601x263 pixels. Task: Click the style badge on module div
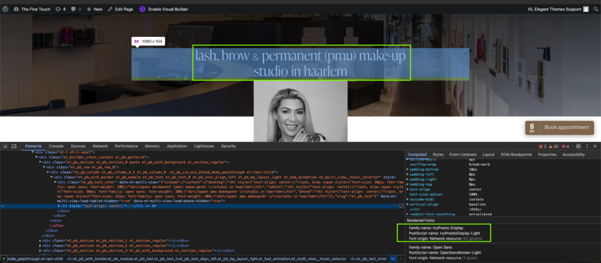390,177
